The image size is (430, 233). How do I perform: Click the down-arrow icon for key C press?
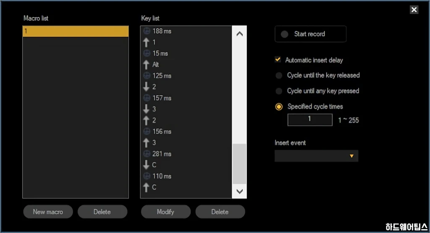146,165
